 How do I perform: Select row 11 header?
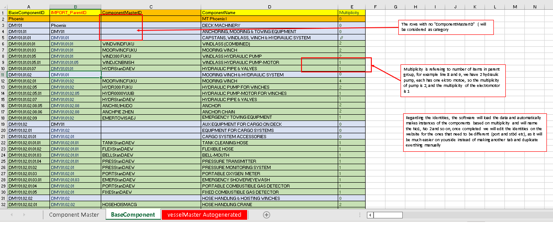click(x=4, y=75)
